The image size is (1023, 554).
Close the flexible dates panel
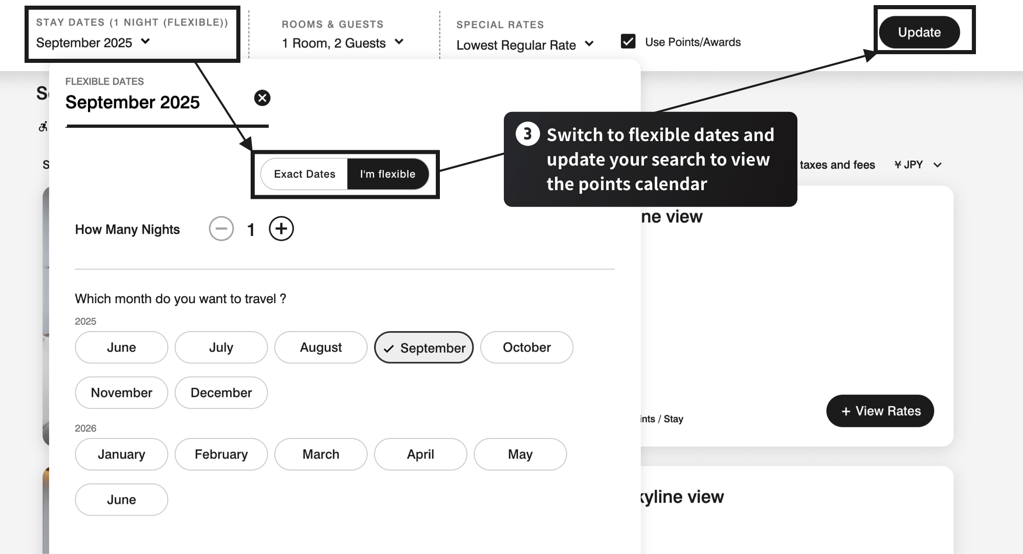coord(262,98)
